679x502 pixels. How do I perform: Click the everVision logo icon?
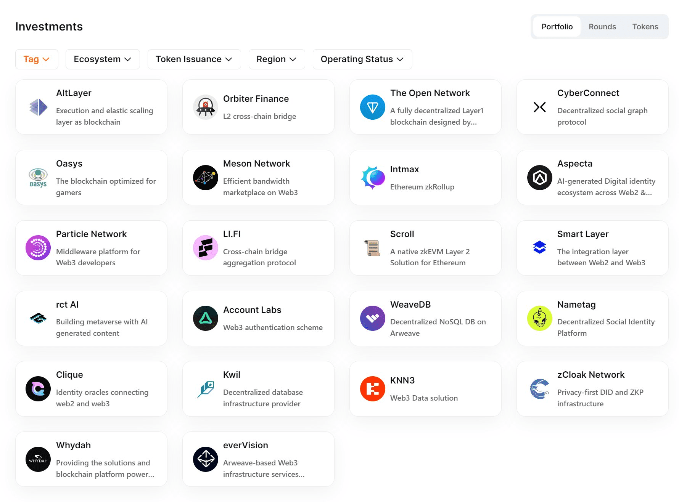(x=206, y=459)
